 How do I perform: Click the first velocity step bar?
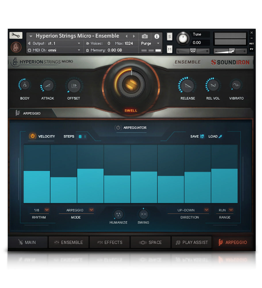tap(37, 187)
